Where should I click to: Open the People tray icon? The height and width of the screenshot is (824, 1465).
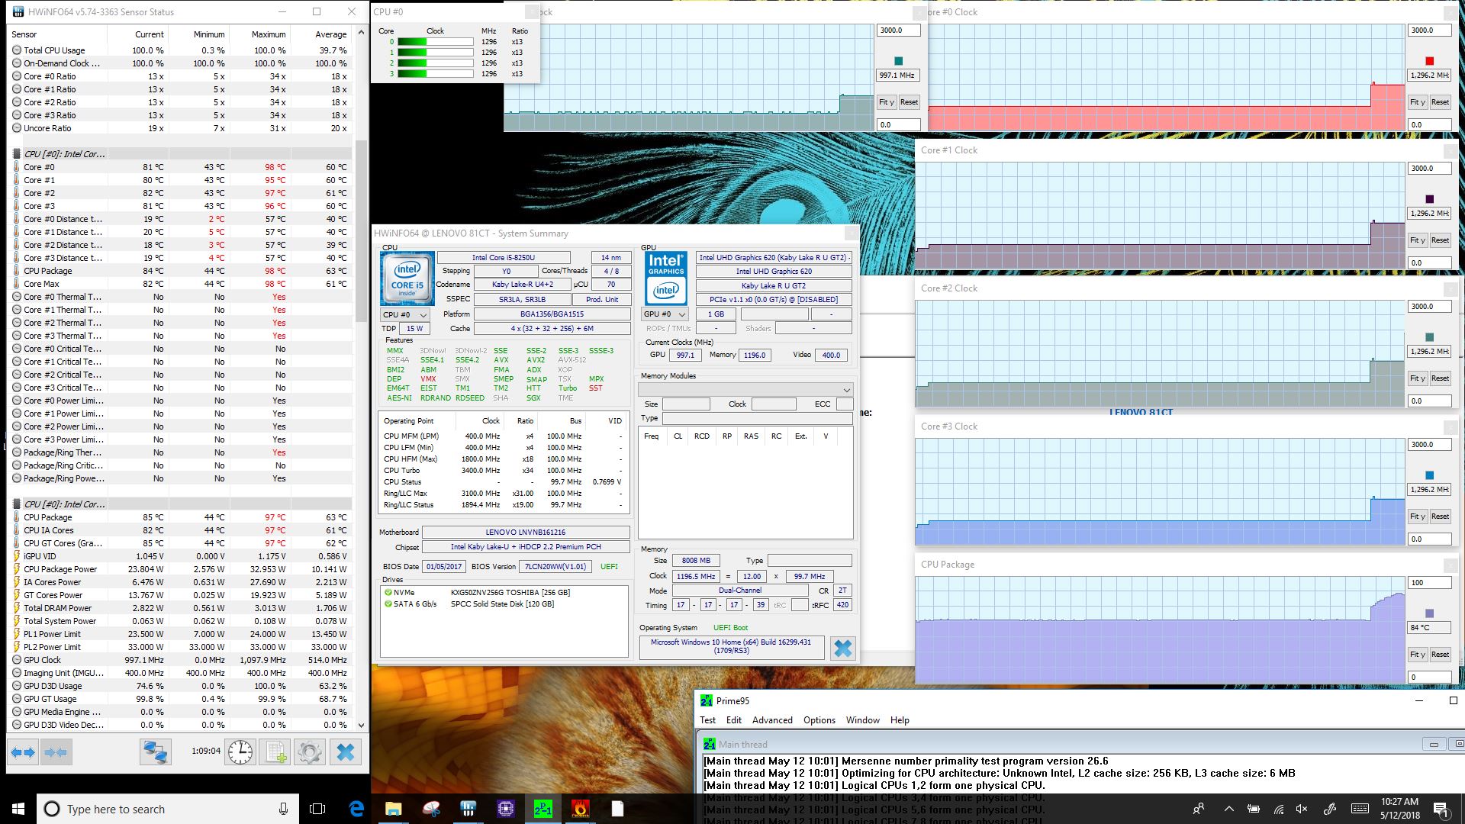(1199, 809)
